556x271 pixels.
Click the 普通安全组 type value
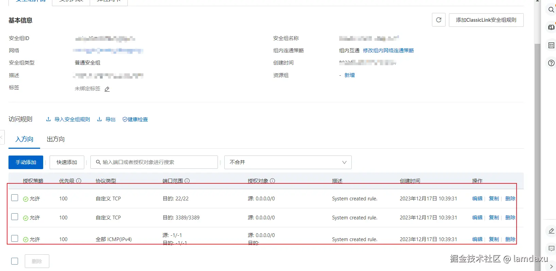[x=87, y=63]
